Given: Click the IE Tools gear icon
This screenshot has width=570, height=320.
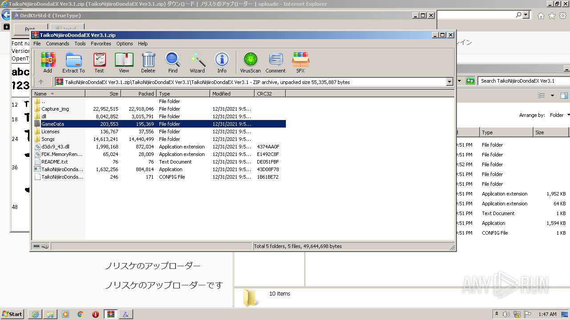Looking at the screenshot, I should pyautogui.click(x=562, y=16).
